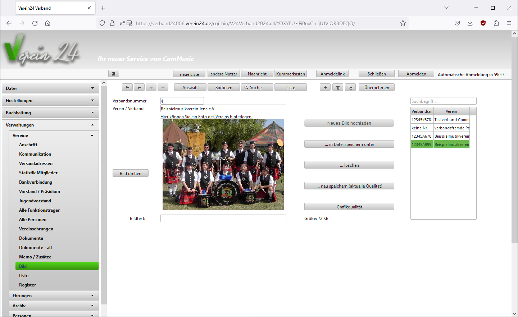Go to the previous record arrow

pos(139,87)
